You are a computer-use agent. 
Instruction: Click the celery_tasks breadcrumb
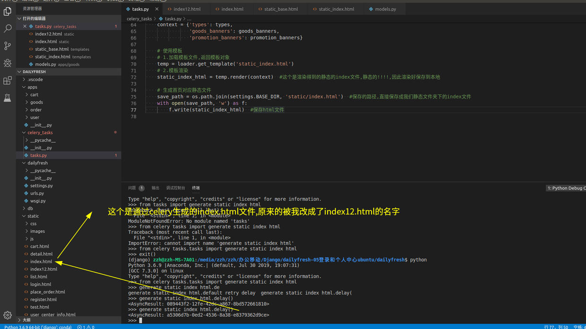tap(139, 19)
